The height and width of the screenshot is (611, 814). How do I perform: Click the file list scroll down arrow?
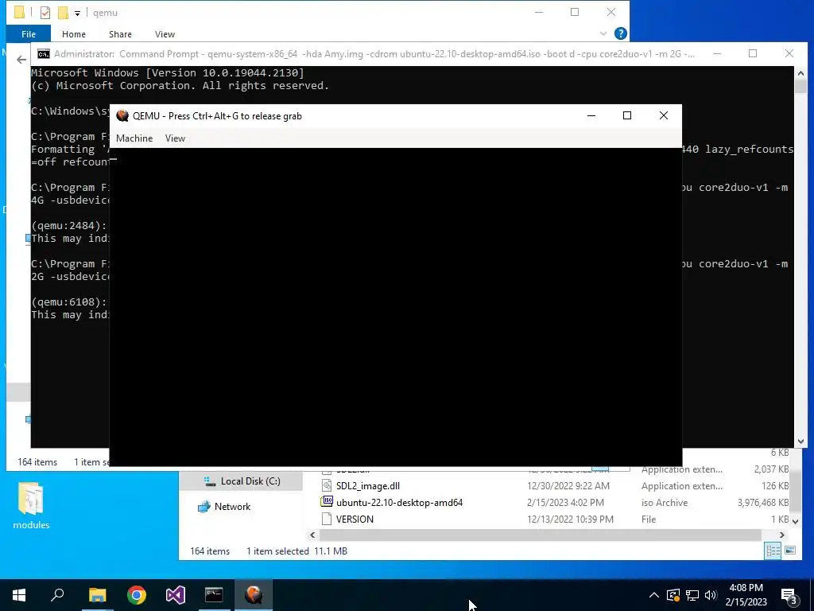[795, 520]
